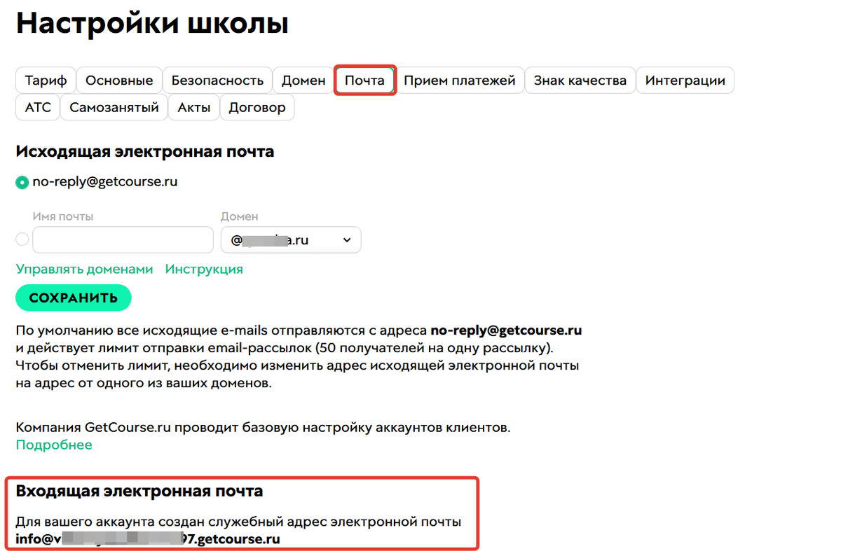Open the Инструкция link
This screenshot has height=551, width=841.
tap(204, 269)
